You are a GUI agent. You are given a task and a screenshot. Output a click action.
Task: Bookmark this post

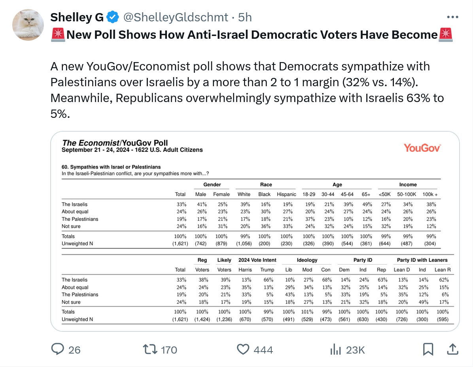click(x=428, y=350)
